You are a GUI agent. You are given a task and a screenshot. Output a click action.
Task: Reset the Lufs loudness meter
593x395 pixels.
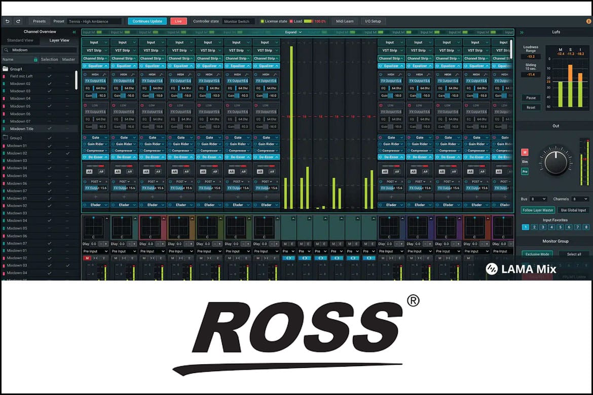[531, 107]
